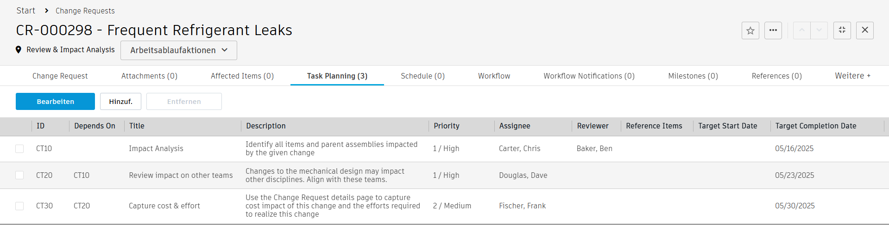The height and width of the screenshot is (225, 889).
Task: Click the down arrow next-record icon
Action: [819, 30]
